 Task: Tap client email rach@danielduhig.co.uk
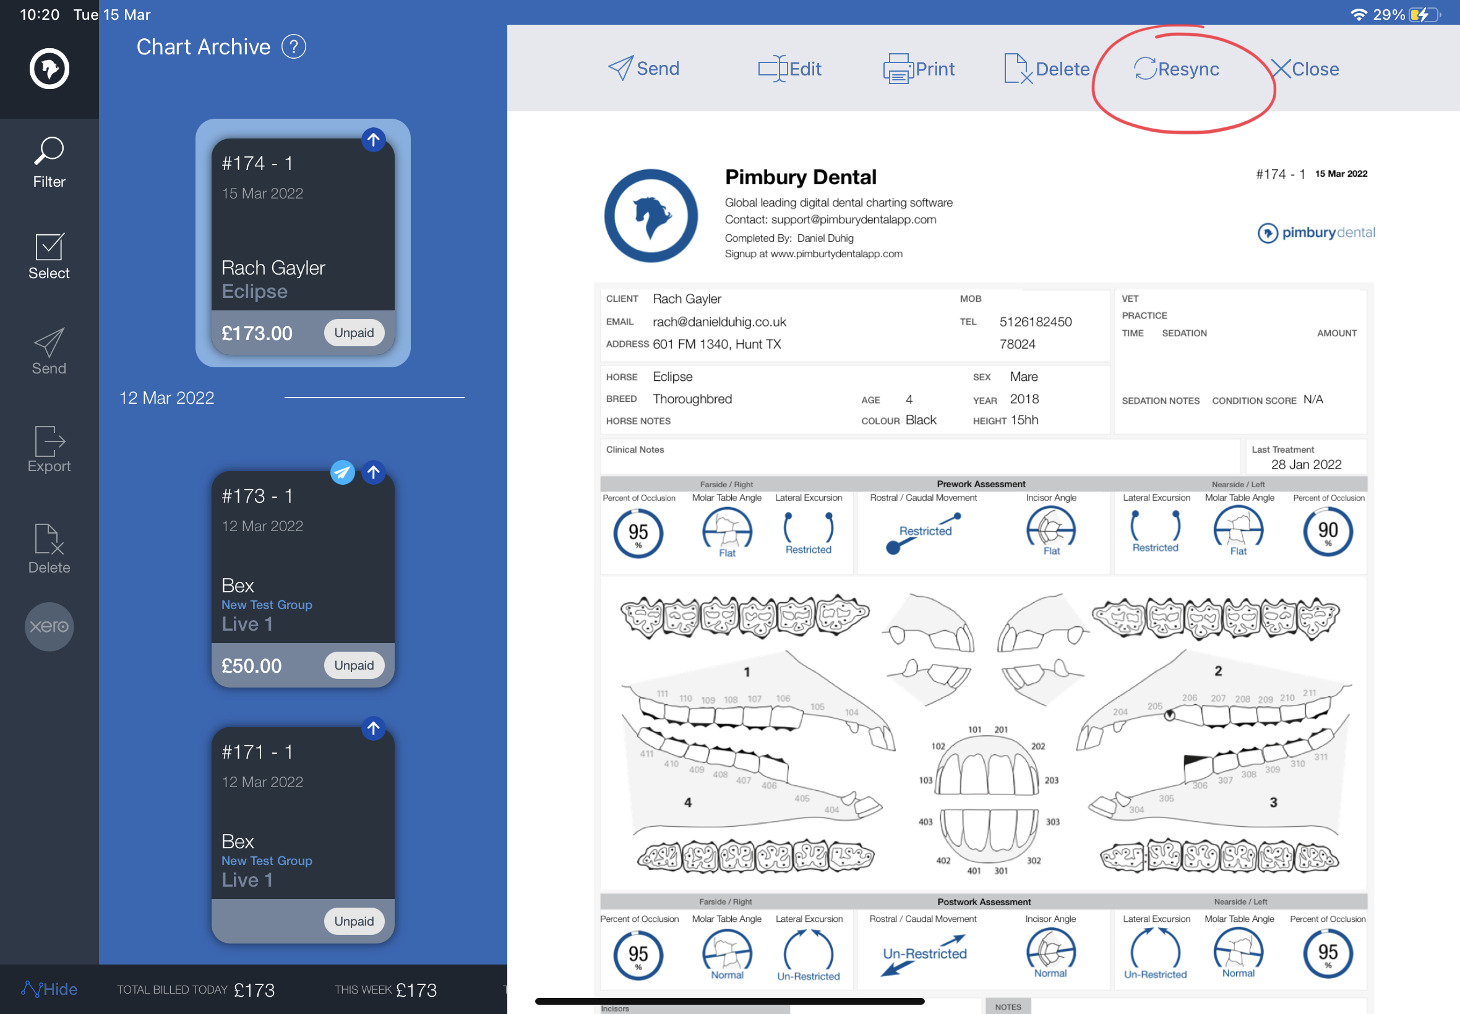click(719, 322)
